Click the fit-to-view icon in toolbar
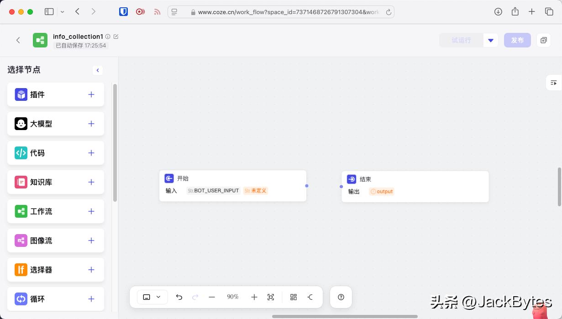Viewport: 562px width, 319px height. (x=271, y=297)
